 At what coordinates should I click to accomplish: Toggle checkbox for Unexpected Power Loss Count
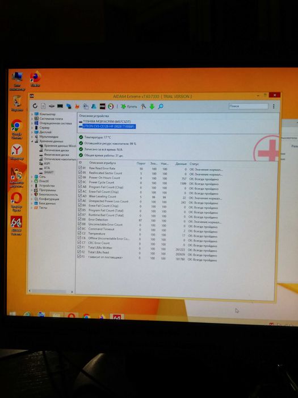click(80, 201)
